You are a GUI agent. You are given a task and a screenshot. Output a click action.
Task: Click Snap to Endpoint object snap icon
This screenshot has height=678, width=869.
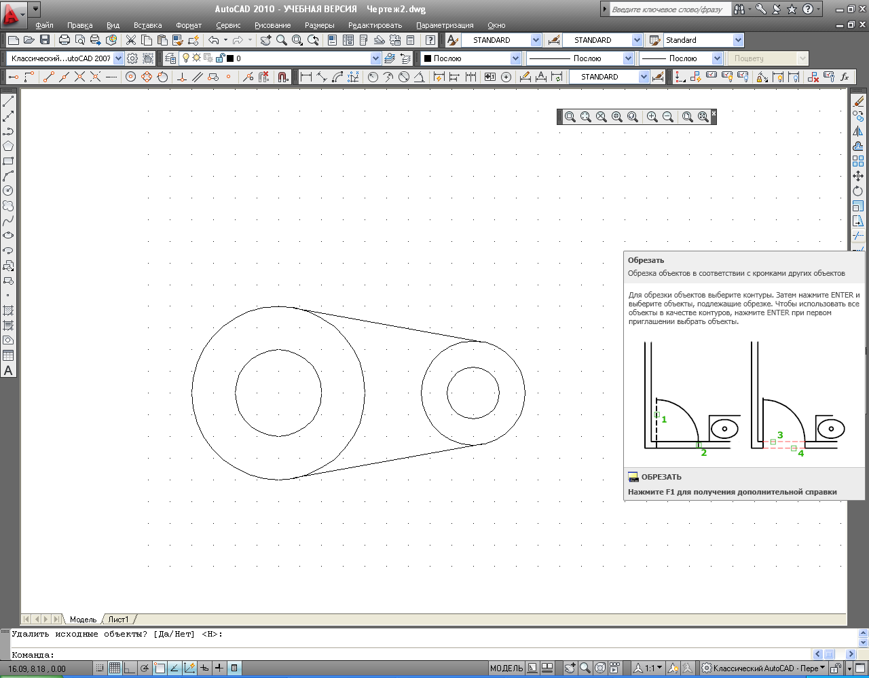tap(48, 77)
